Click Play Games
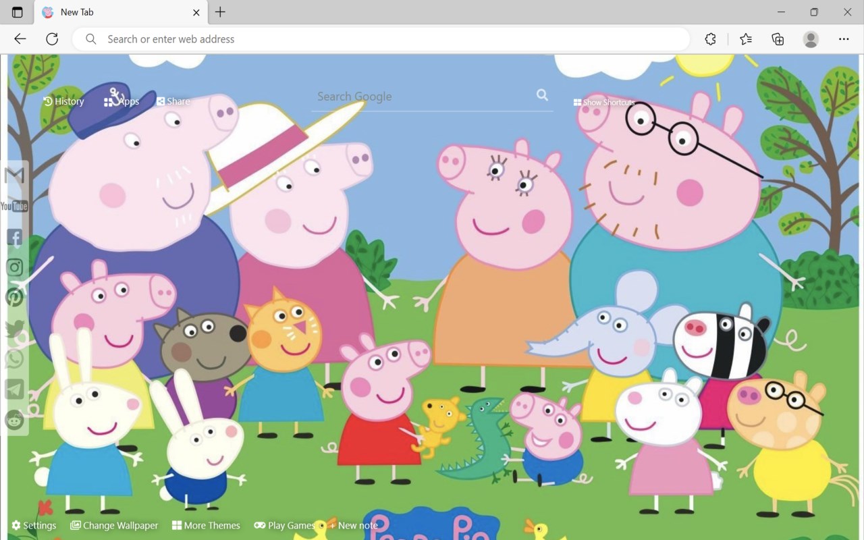The image size is (864, 540). (x=284, y=525)
